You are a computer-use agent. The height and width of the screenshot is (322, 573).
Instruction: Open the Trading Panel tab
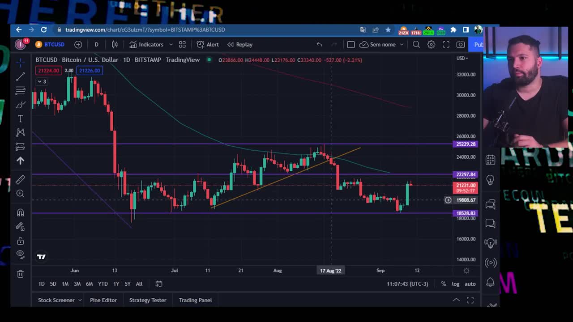tap(195, 300)
